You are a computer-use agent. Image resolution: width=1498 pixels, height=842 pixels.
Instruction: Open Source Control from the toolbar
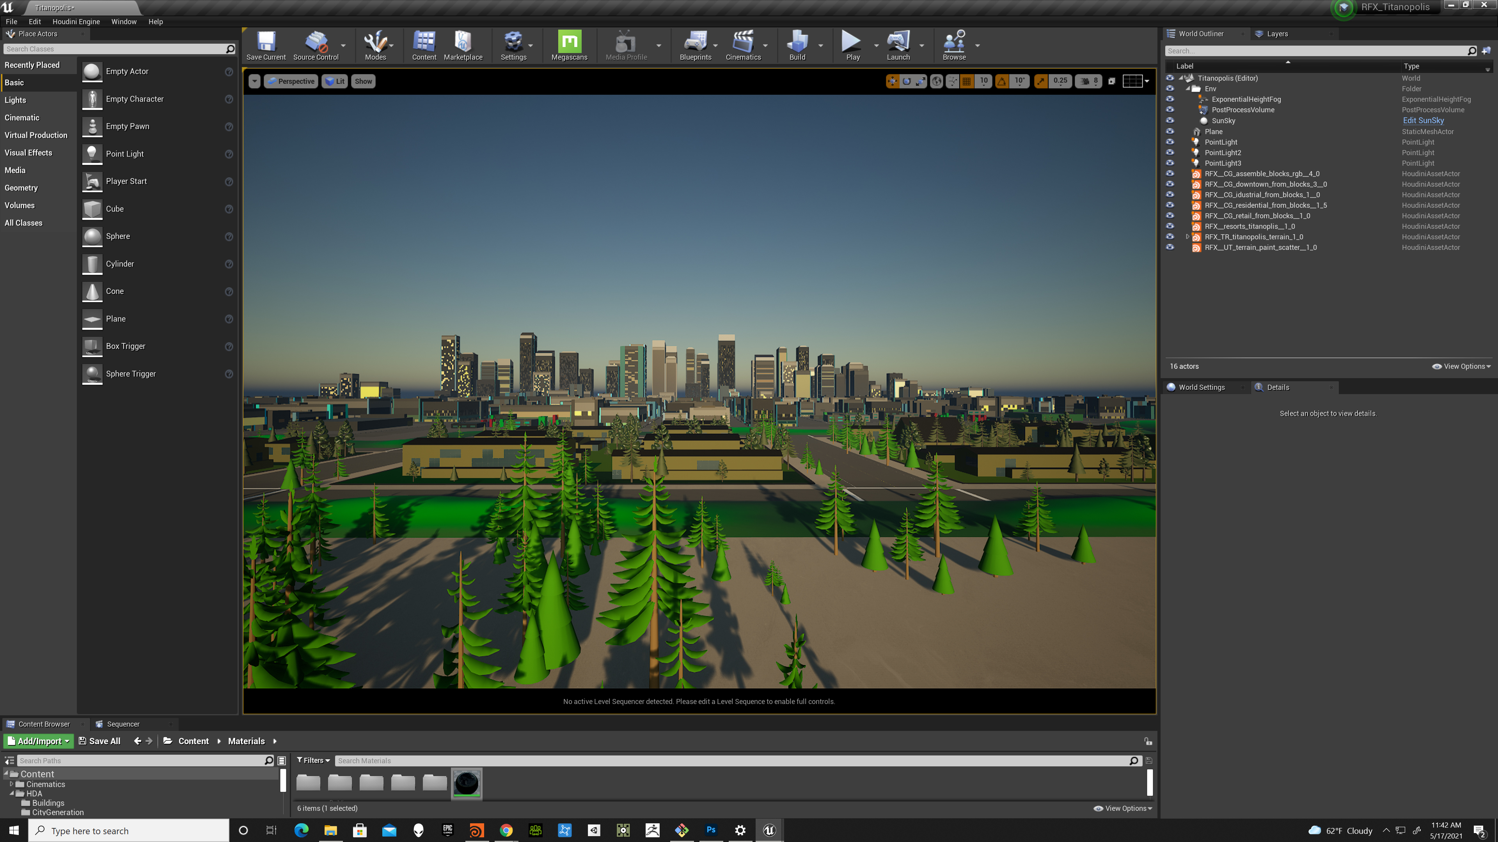pyautogui.click(x=316, y=45)
